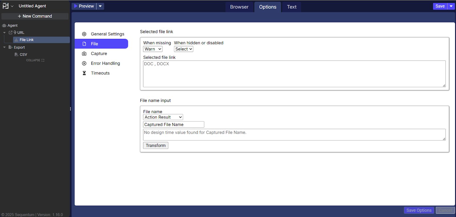Image resolution: width=456 pixels, height=217 pixels.
Task: Open the dropdown arrow beside the logo
Action: (12, 6)
